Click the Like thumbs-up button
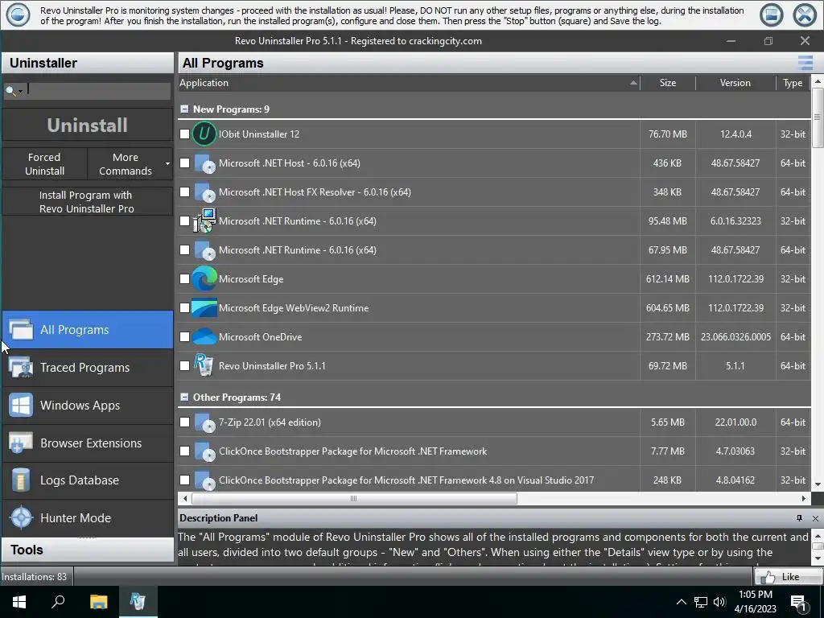 click(789, 576)
